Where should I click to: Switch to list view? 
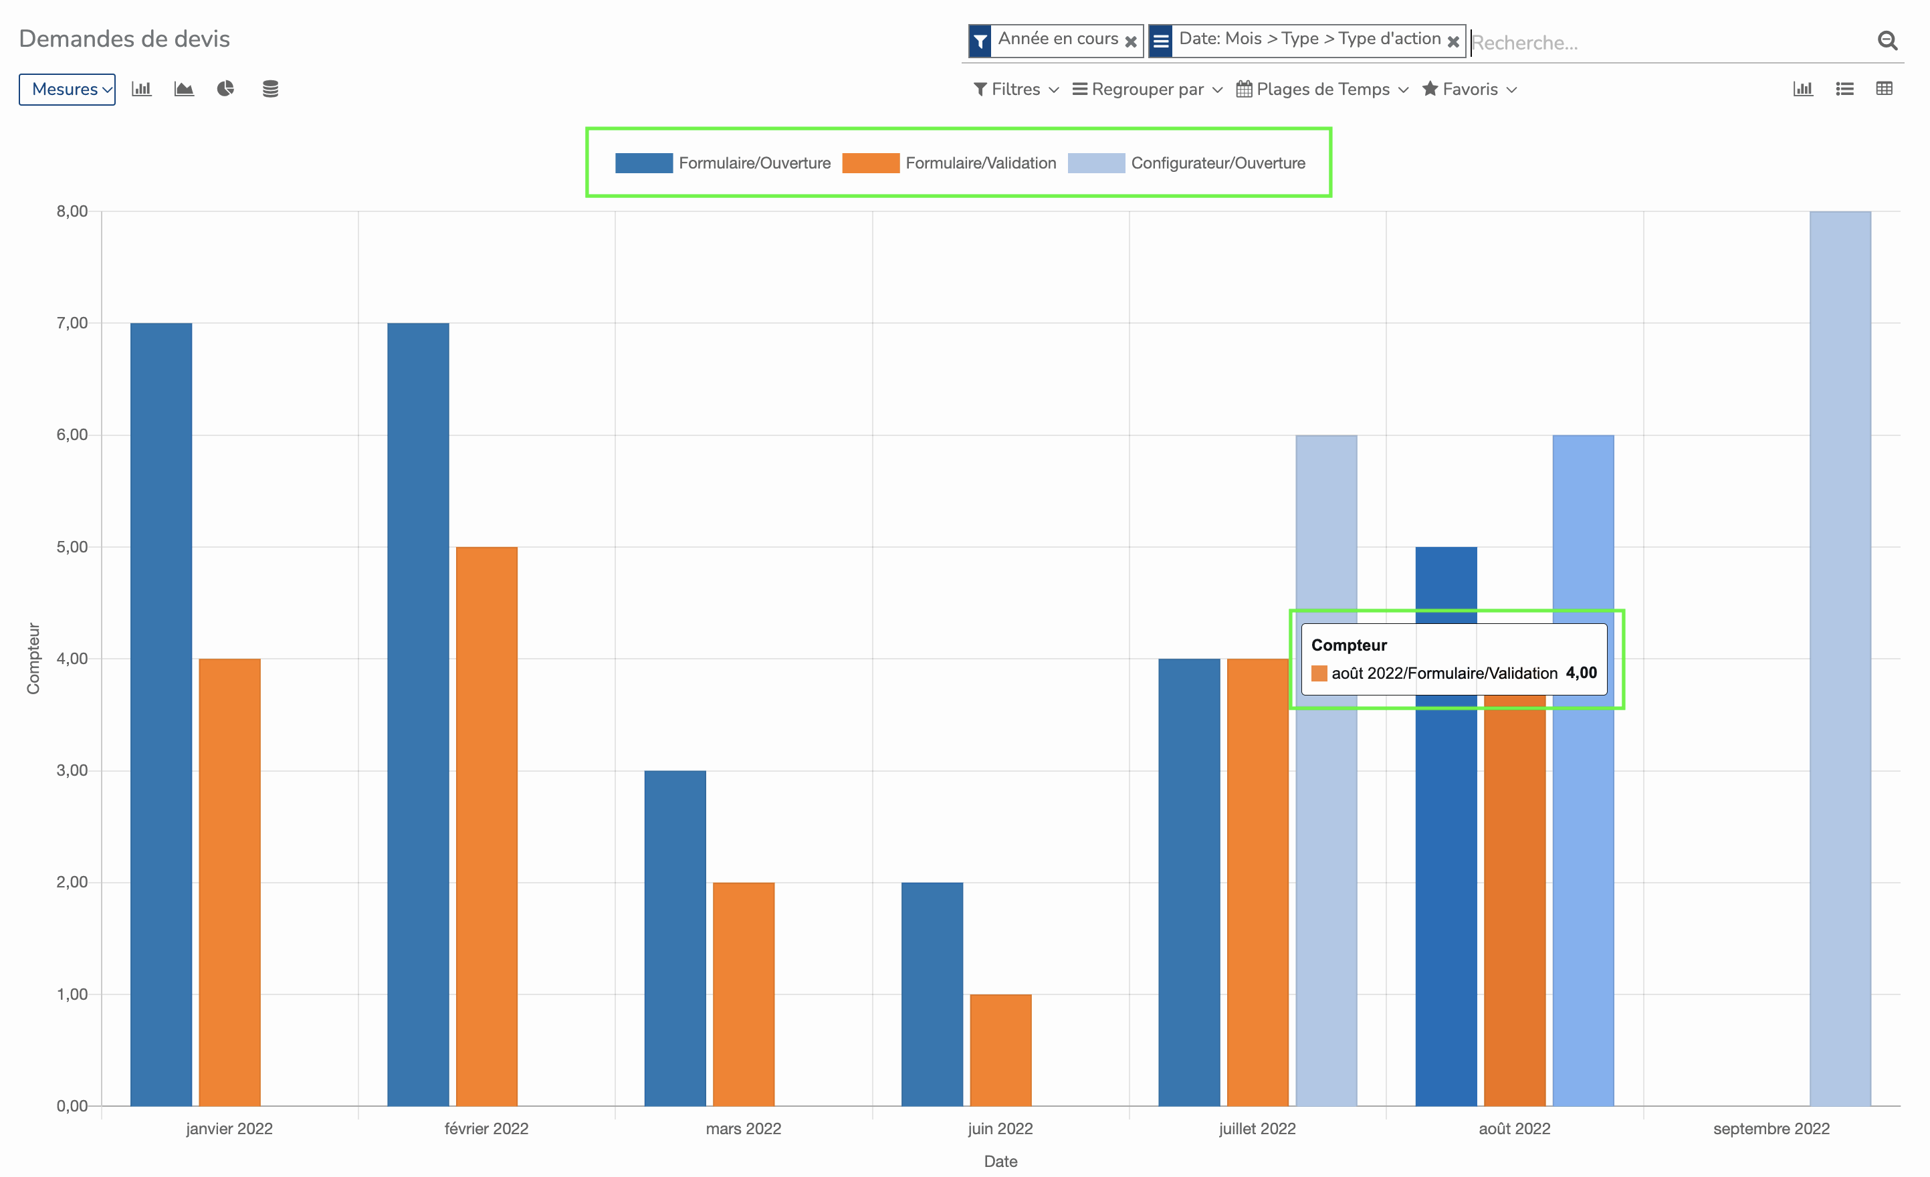(1844, 88)
